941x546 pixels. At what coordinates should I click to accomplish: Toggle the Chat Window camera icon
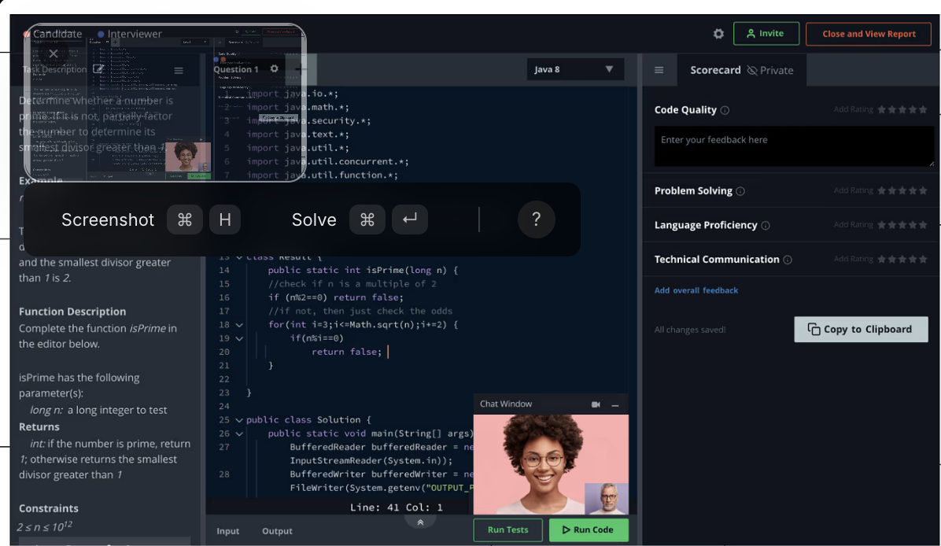point(596,404)
